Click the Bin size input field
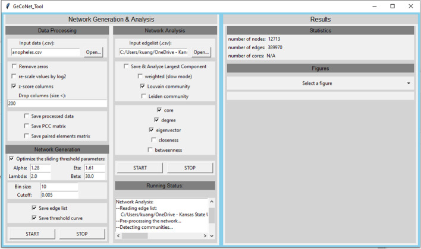421x249 pixels. tap(59, 187)
